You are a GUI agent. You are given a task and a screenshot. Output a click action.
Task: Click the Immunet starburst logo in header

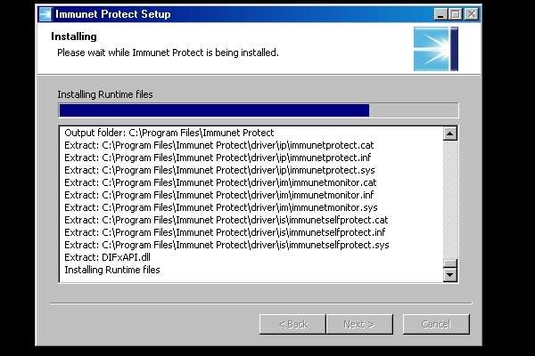pos(436,49)
